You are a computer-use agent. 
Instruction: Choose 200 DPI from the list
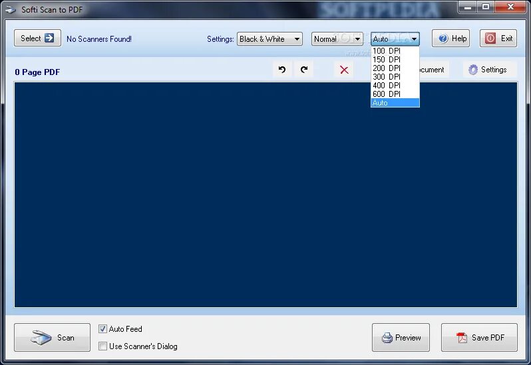[x=395, y=68]
